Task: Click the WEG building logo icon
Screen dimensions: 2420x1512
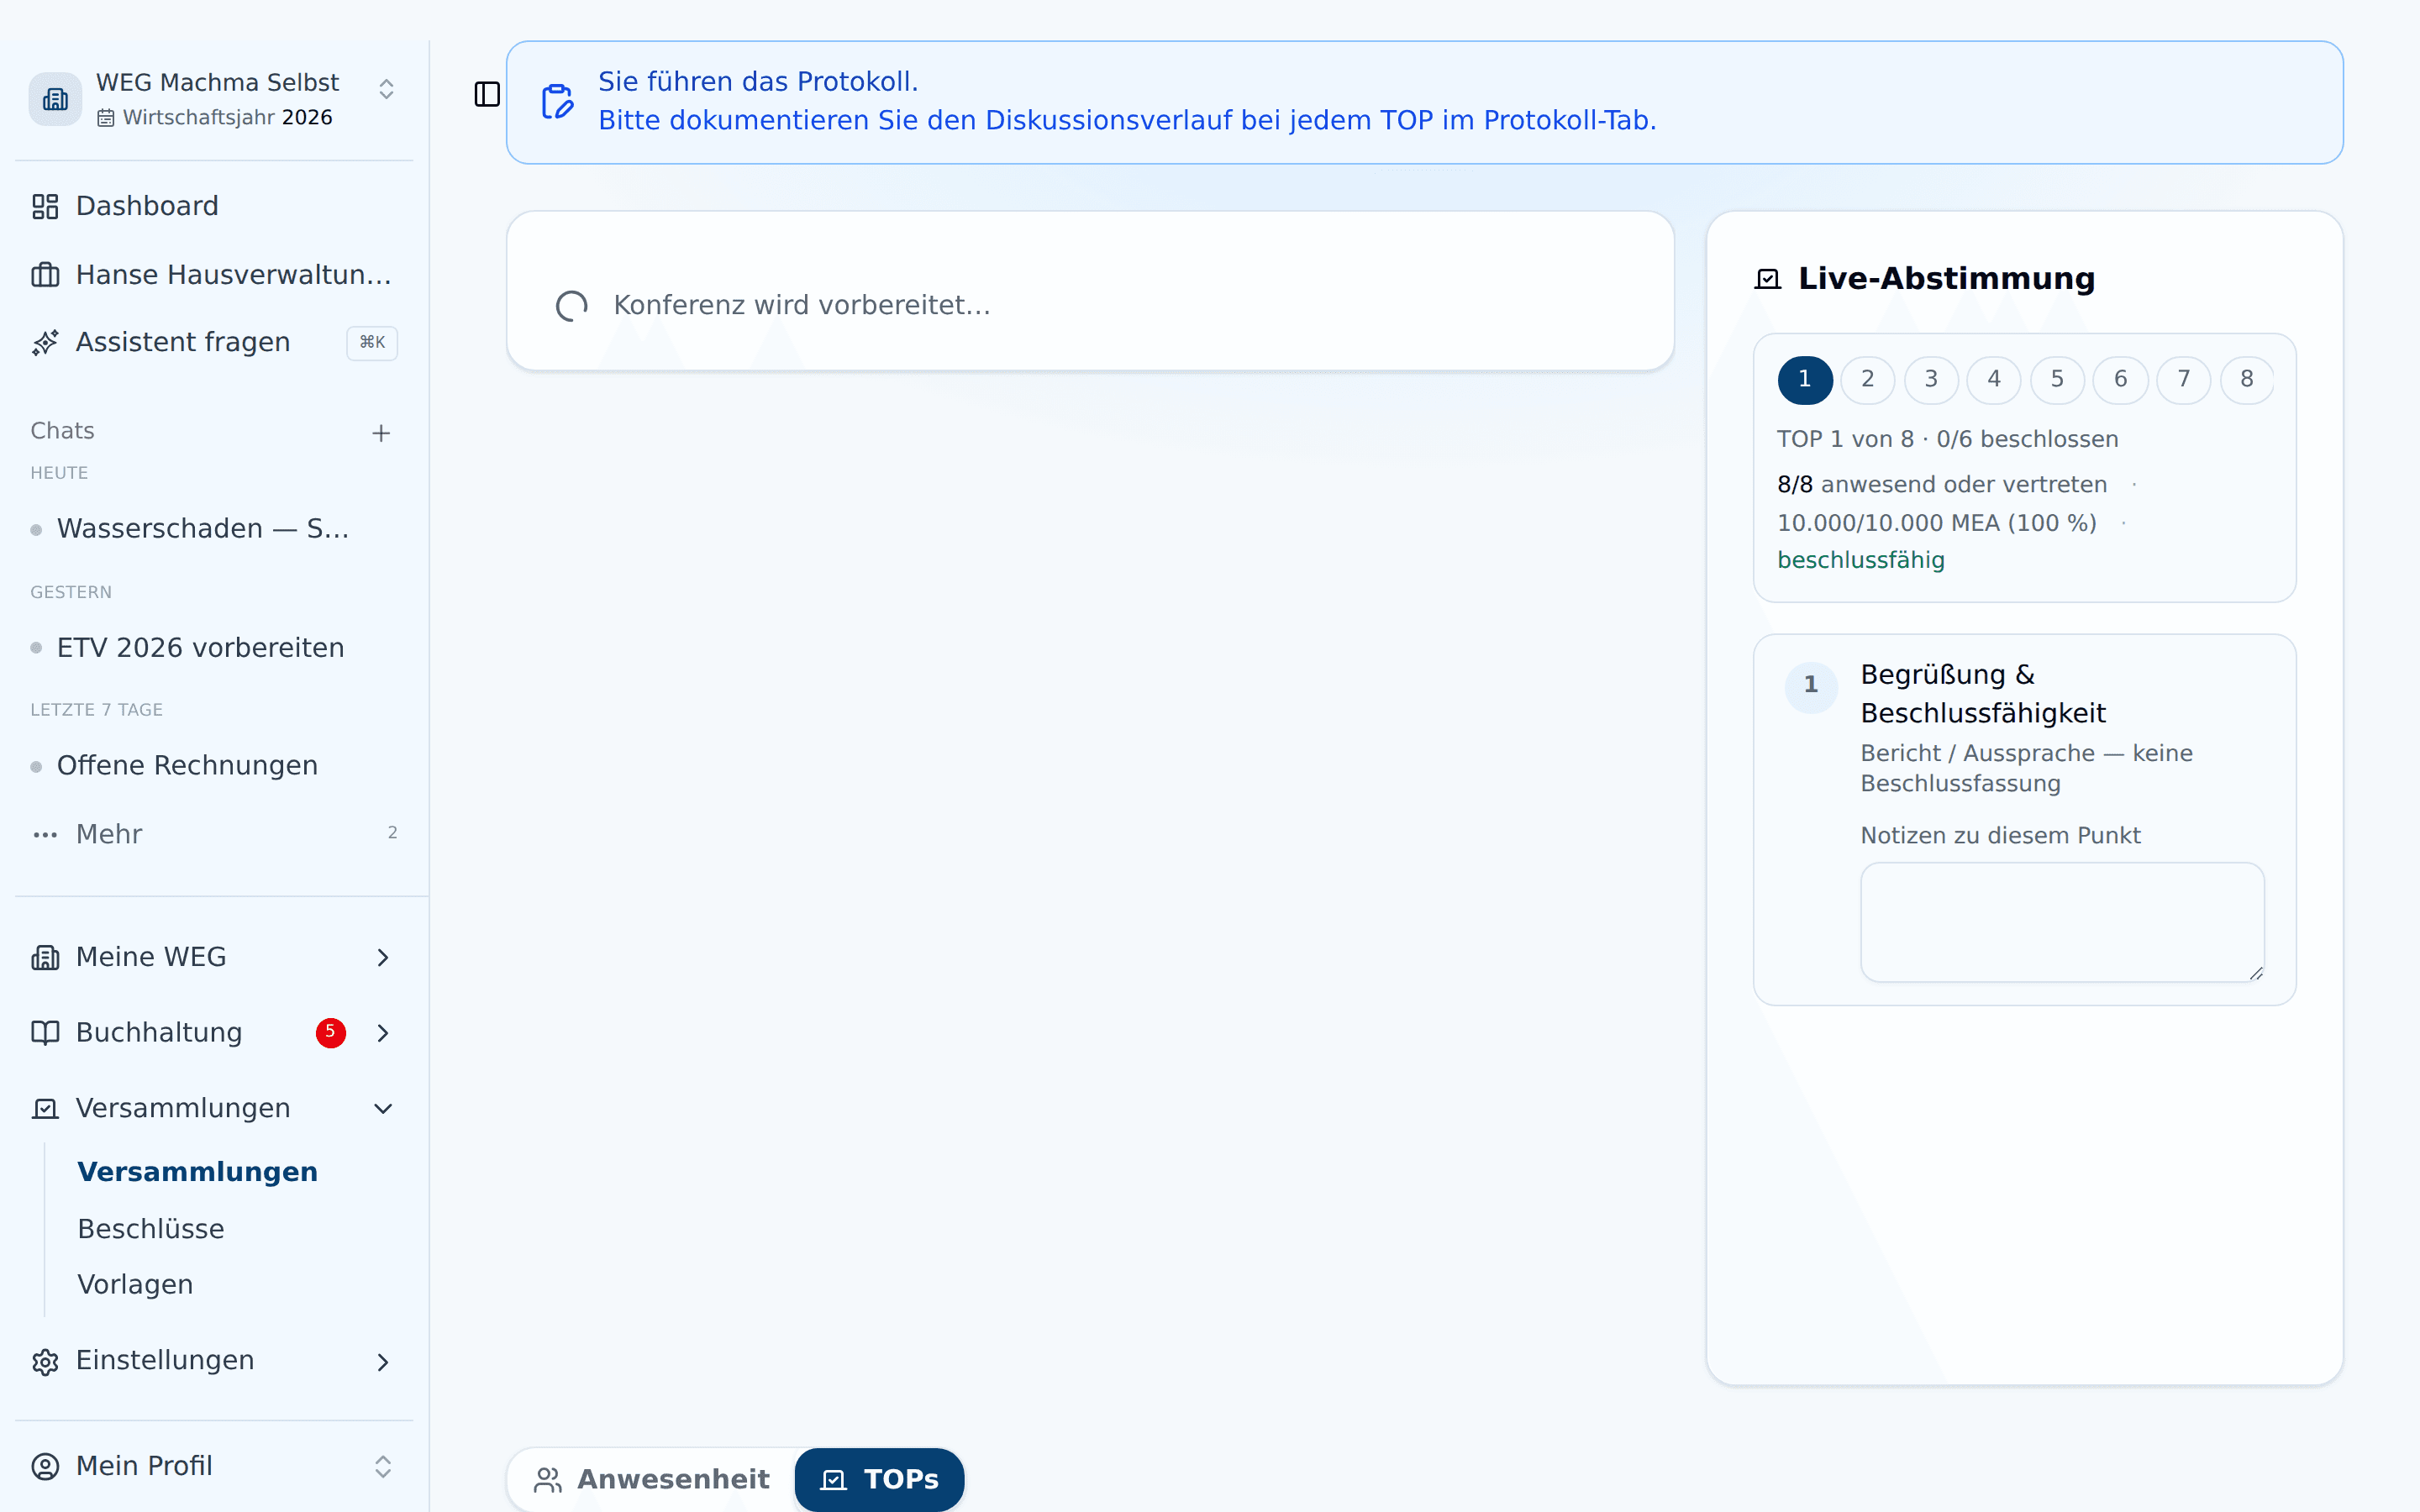Action: [55, 99]
